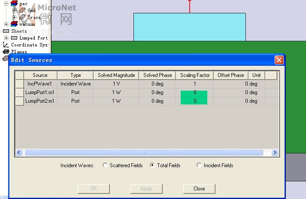Click the Lumped Port sheet icon
This screenshot has width=306, height=199.
pyautogui.click(x=14, y=38)
